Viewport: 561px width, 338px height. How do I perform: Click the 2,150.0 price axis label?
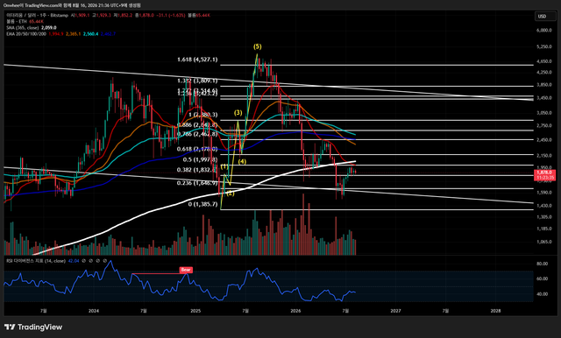[x=544, y=156]
